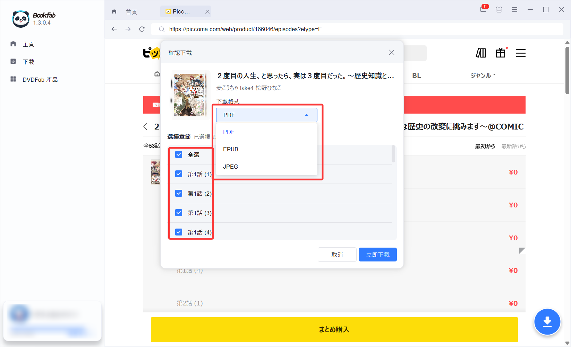Open notifications icon with 11 badge
571x347 pixels.
tap(483, 9)
